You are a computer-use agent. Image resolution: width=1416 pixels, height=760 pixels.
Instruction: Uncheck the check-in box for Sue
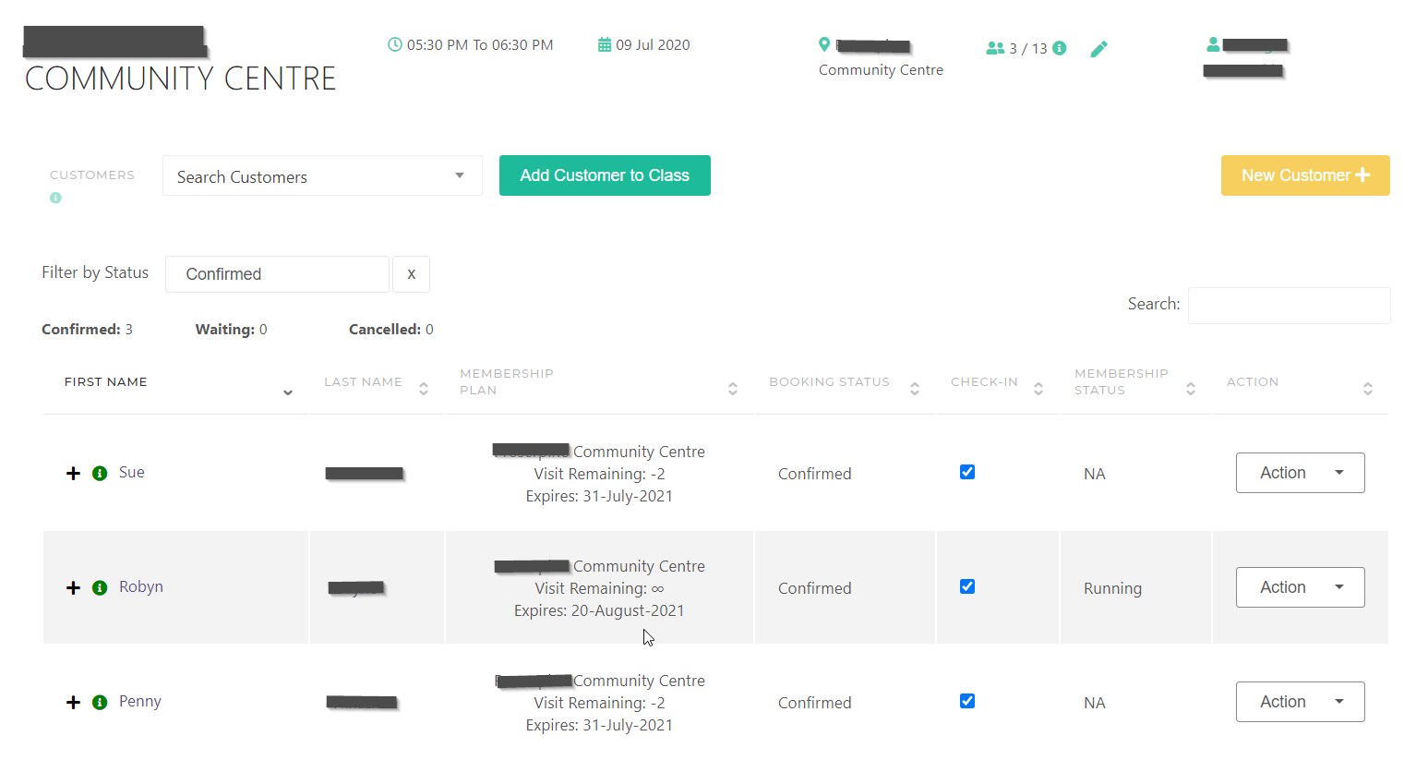tap(967, 472)
